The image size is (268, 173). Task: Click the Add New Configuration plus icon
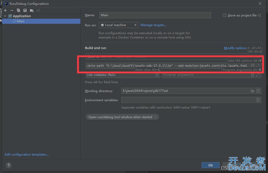point(5,10)
